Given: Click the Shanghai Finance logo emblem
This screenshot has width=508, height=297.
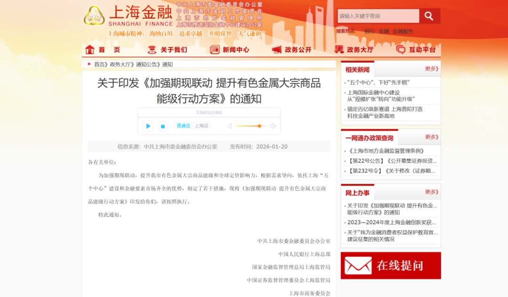Looking at the screenshot, I should click(x=94, y=16).
